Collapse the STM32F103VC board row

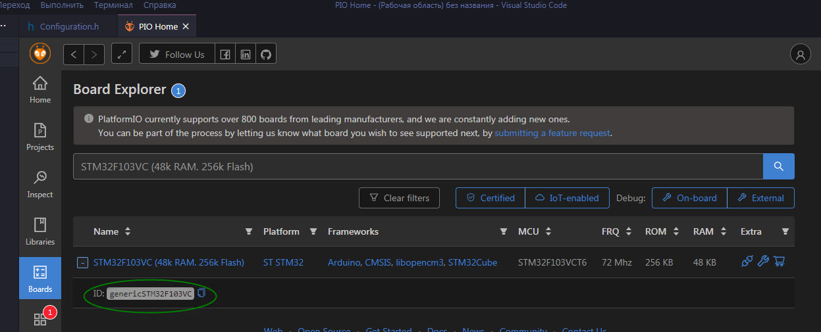pyautogui.click(x=82, y=262)
